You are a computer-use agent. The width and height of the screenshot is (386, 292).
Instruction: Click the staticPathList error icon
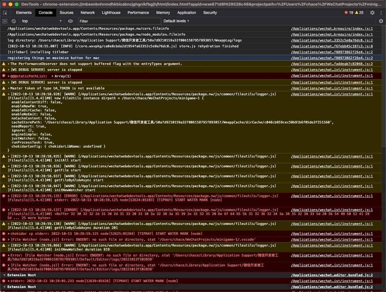pyautogui.click(x=4, y=76)
